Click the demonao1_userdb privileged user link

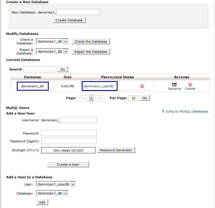[x=99, y=86]
